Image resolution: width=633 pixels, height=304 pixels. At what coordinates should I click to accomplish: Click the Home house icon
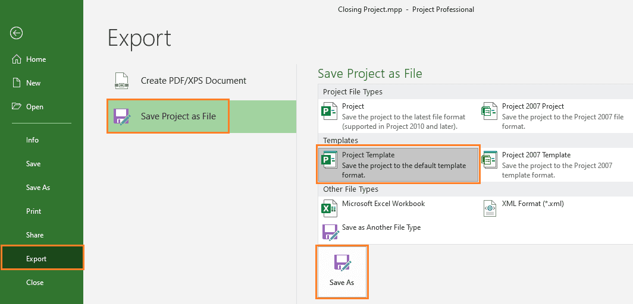(17, 59)
